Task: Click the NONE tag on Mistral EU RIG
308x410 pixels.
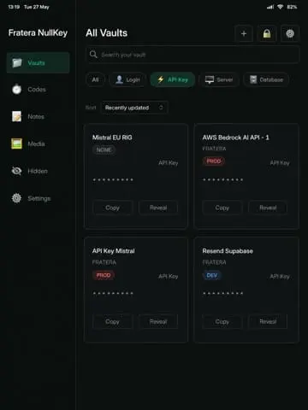Action: coord(104,149)
